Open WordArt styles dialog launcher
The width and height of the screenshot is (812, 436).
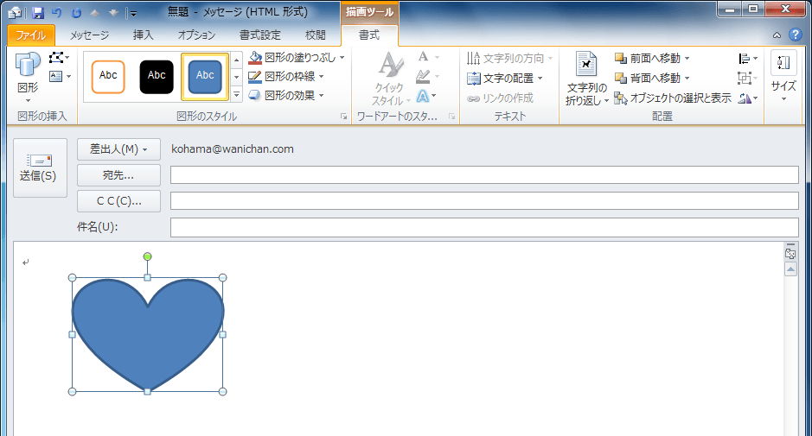coord(451,117)
